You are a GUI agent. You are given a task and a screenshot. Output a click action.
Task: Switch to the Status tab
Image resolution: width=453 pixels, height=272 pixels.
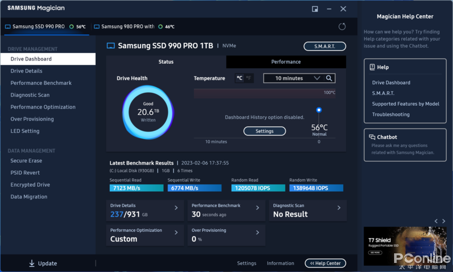(166, 62)
